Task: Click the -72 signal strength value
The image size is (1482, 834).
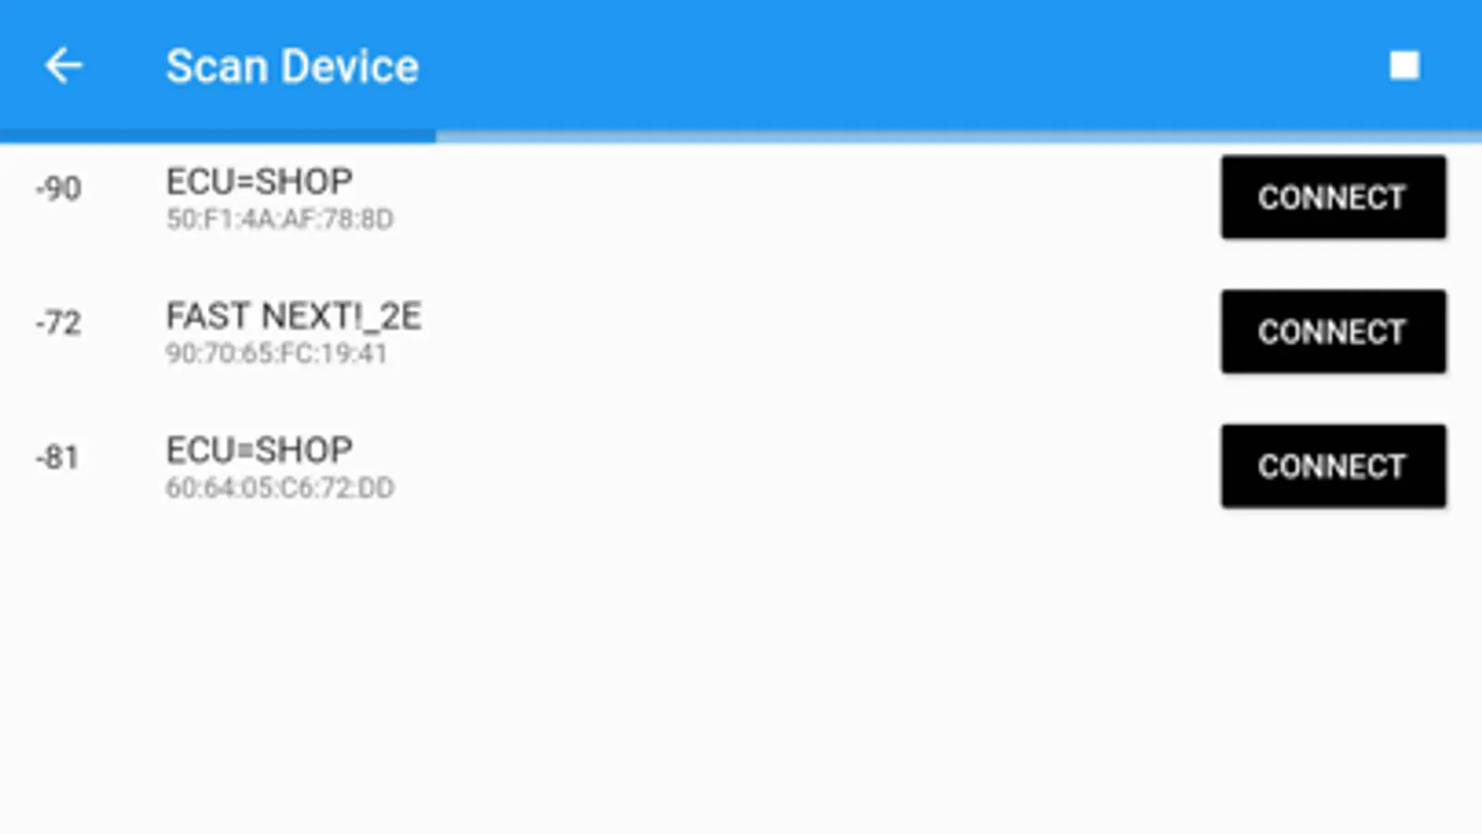Action: point(58,323)
